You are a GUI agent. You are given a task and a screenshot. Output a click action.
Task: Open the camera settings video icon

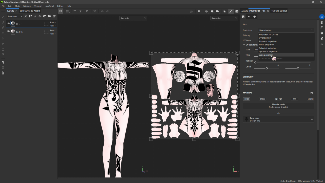[x=218, y=11]
